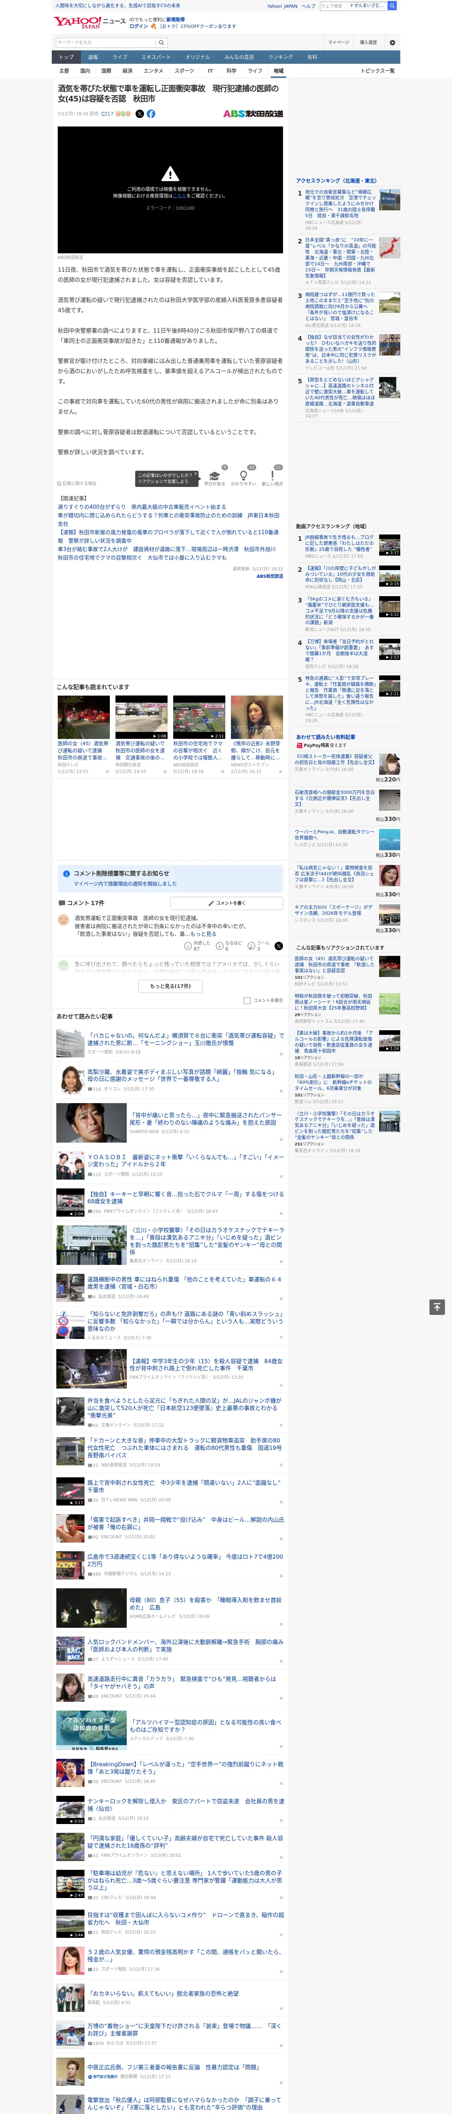This screenshot has width=452, height=2114.
Task: Switch to the ライブ navigation tab
Action: (120, 57)
